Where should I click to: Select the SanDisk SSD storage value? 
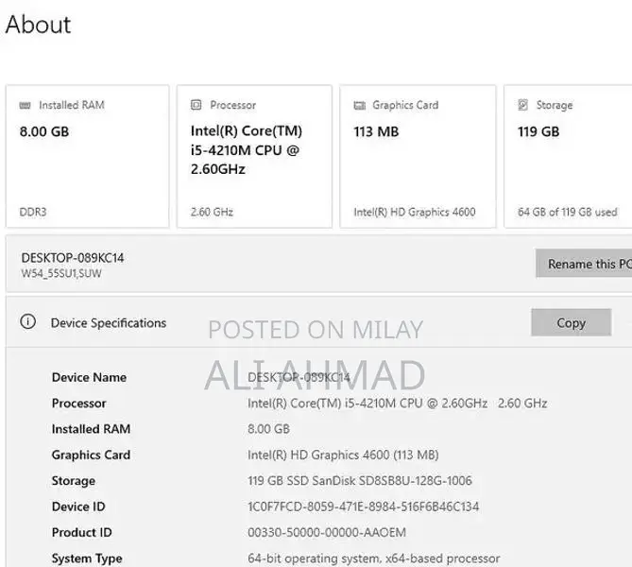[359, 481]
